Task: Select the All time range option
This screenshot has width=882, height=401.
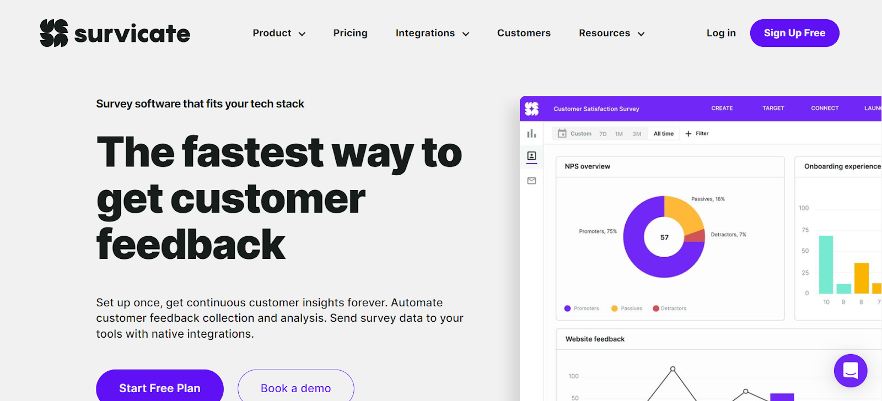Action: [x=663, y=133]
